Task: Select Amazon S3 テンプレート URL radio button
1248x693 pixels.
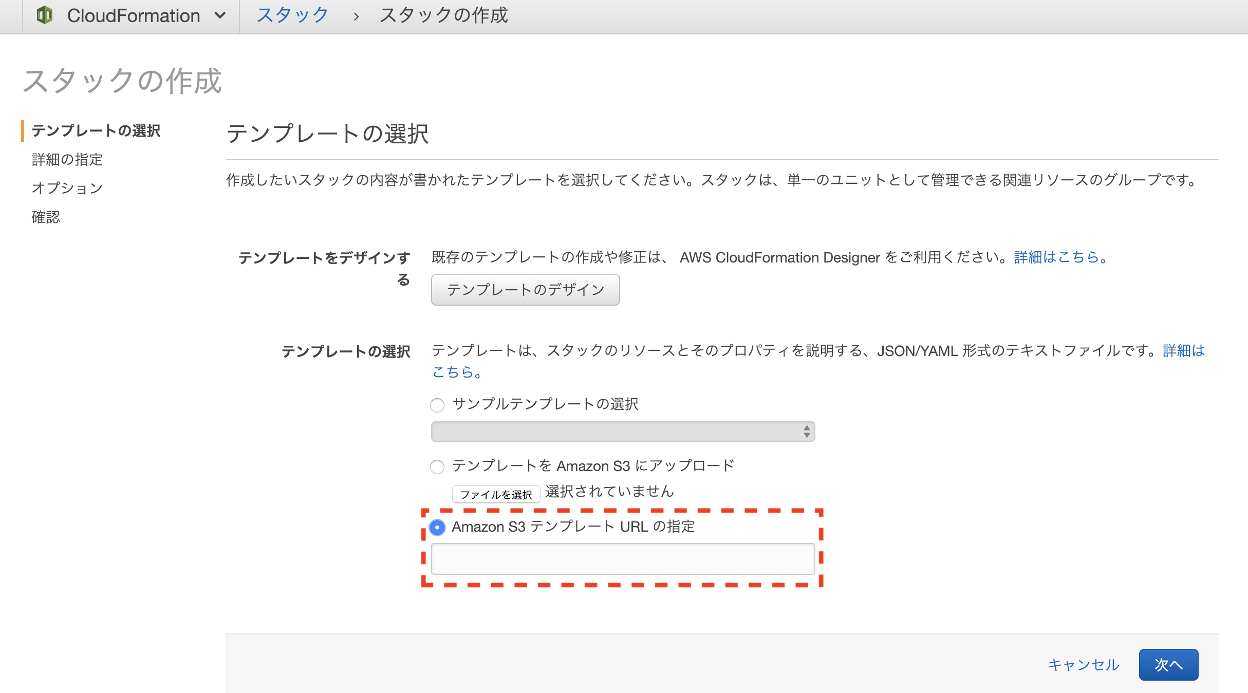Action: point(437,528)
